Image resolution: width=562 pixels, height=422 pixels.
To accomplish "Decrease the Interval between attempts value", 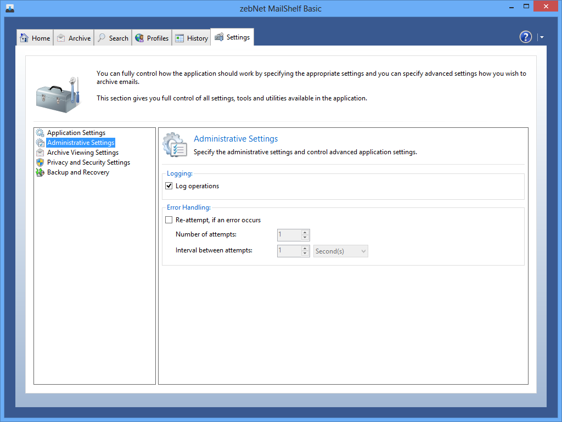I will [305, 254].
